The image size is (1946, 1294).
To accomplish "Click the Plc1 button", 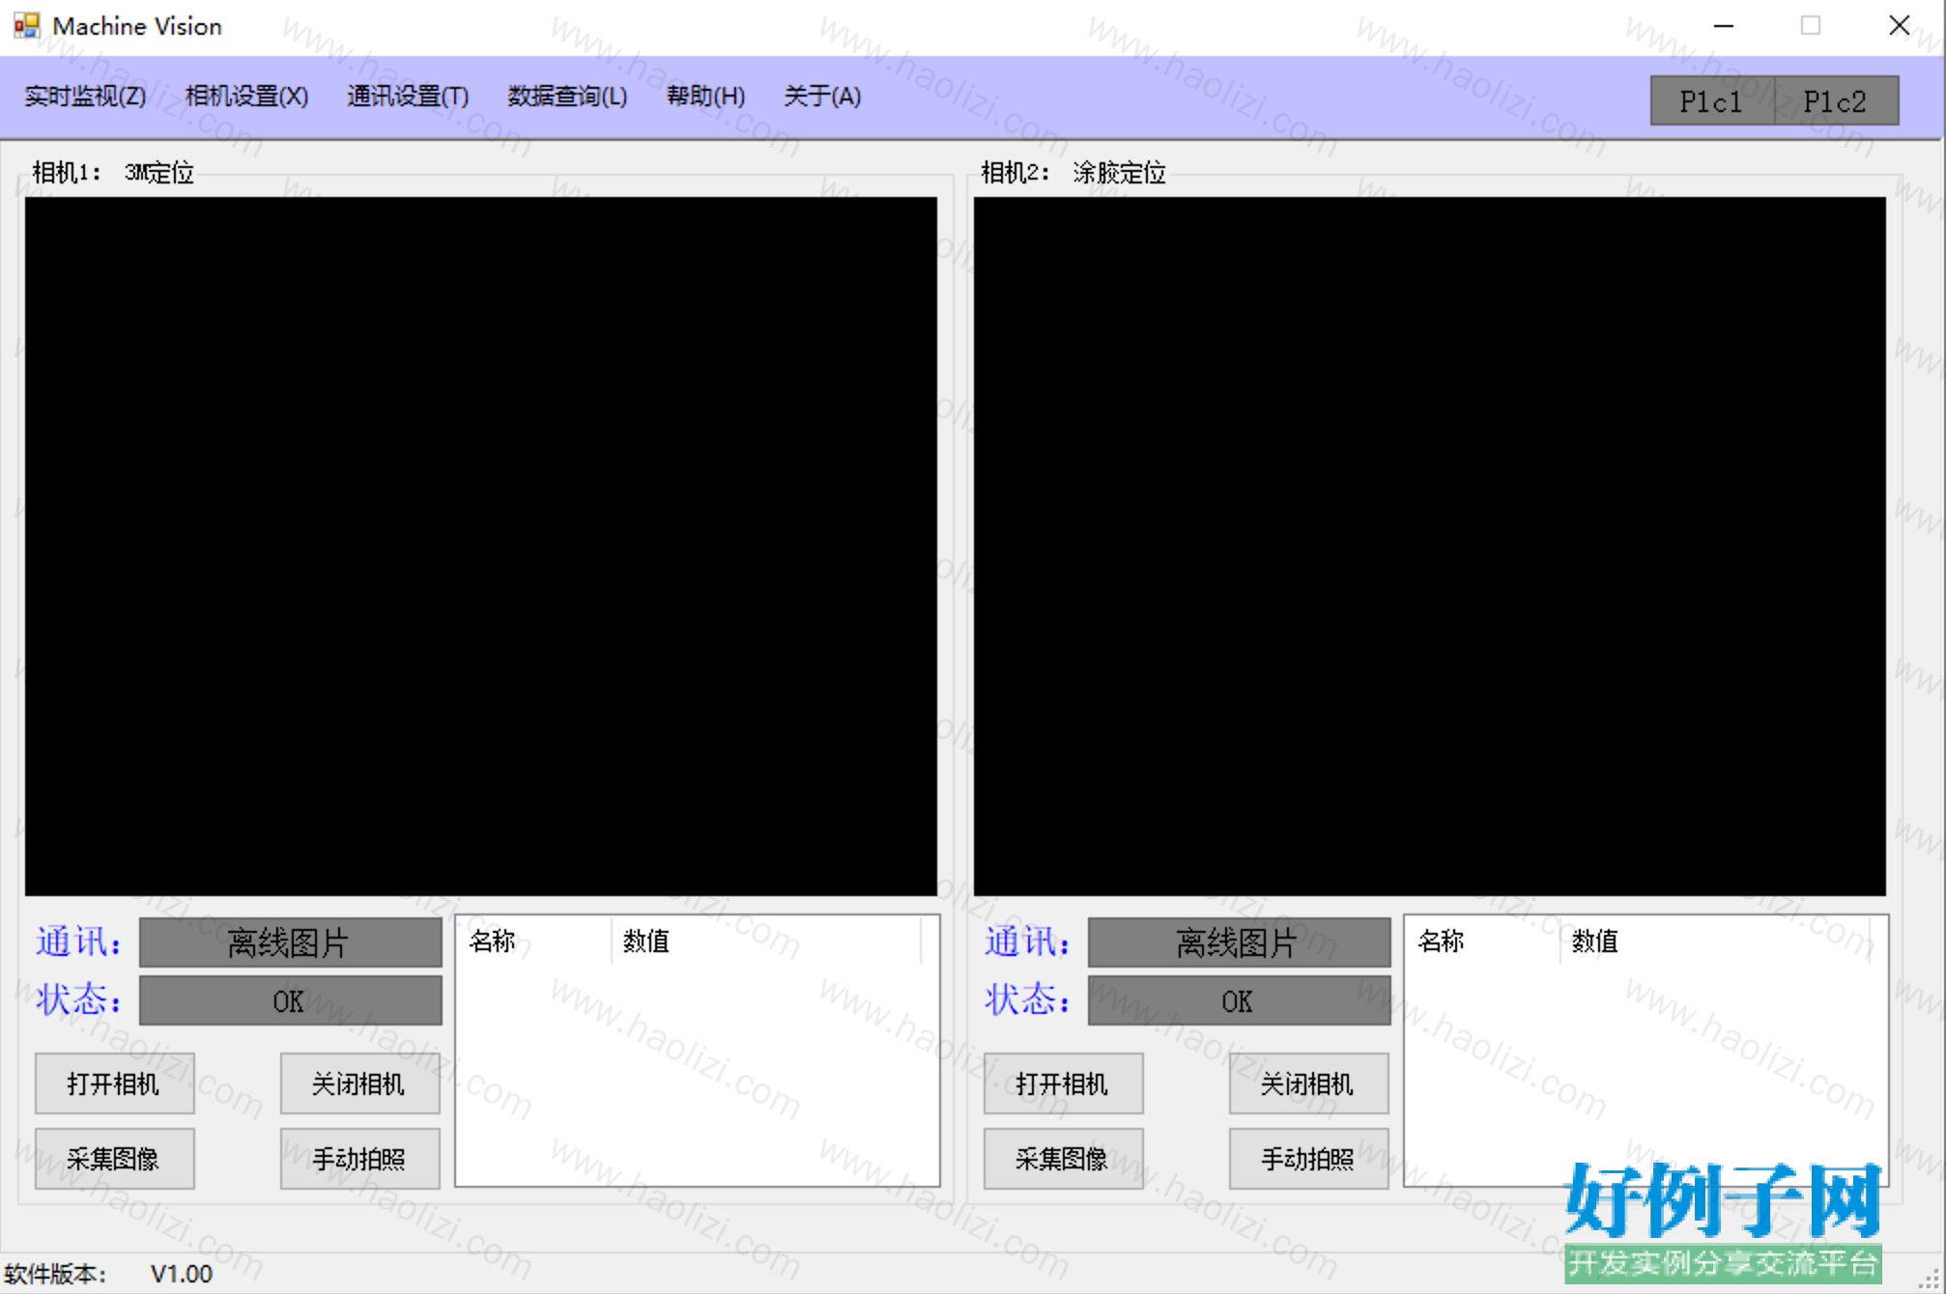I will pyautogui.click(x=1711, y=101).
